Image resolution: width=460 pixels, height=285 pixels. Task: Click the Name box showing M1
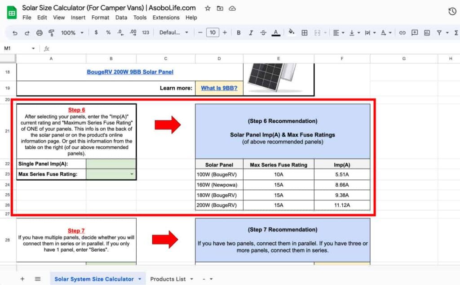tap(19, 49)
